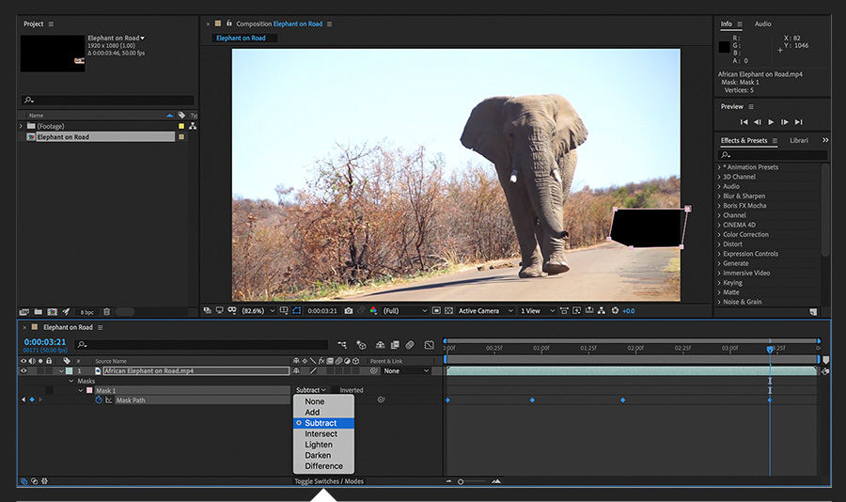Open the show channel color icon
The width and height of the screenshot is (846, 502).
pos(373,310)
